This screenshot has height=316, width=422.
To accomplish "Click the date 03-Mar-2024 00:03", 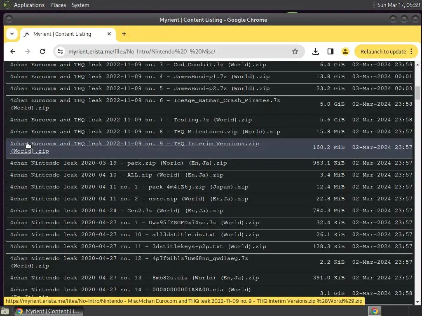I will pyautogui.click(x=382, y=88).
